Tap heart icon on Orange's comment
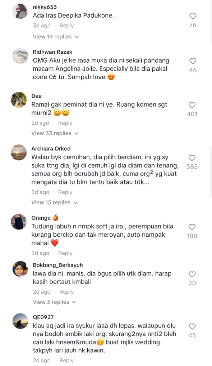 click(192, 227)
